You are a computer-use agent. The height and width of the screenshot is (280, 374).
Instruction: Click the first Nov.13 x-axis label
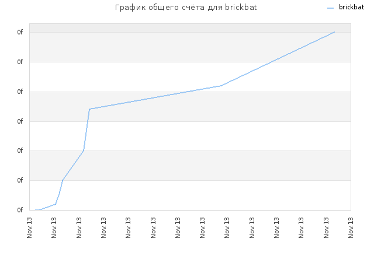29,228
